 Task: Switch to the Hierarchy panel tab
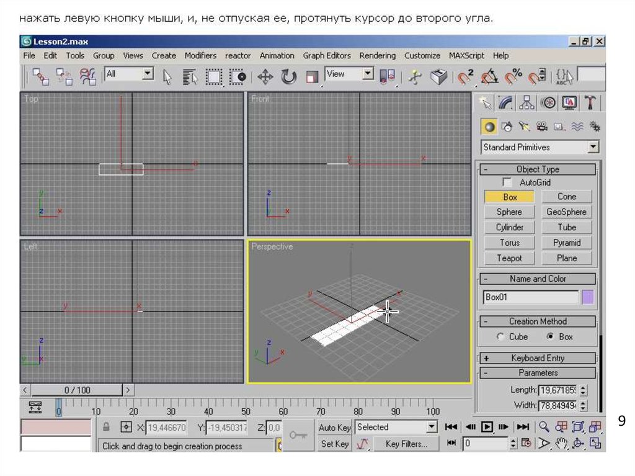[x=527, y=102]
